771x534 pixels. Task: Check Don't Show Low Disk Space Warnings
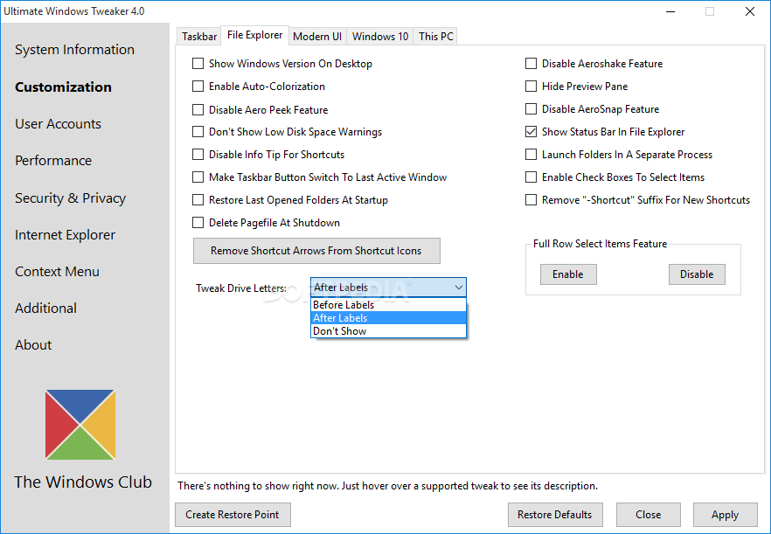click(198, 132)
